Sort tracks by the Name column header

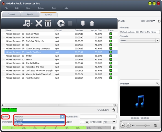(x=30, y=30)
